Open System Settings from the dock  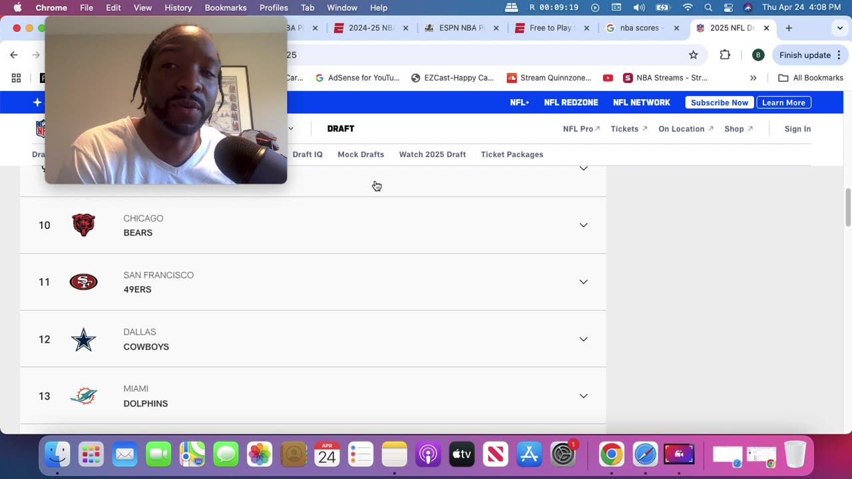tap(563, 454)
